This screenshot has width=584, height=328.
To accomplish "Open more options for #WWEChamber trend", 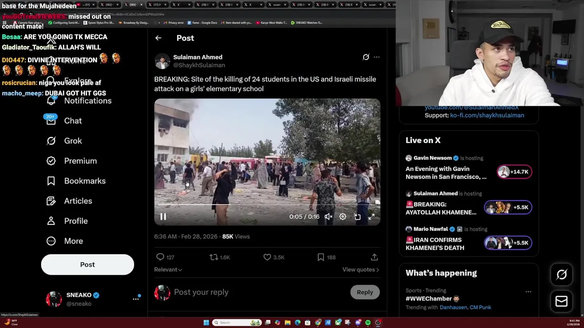I will pyautogui.click(x=528, y=292).
